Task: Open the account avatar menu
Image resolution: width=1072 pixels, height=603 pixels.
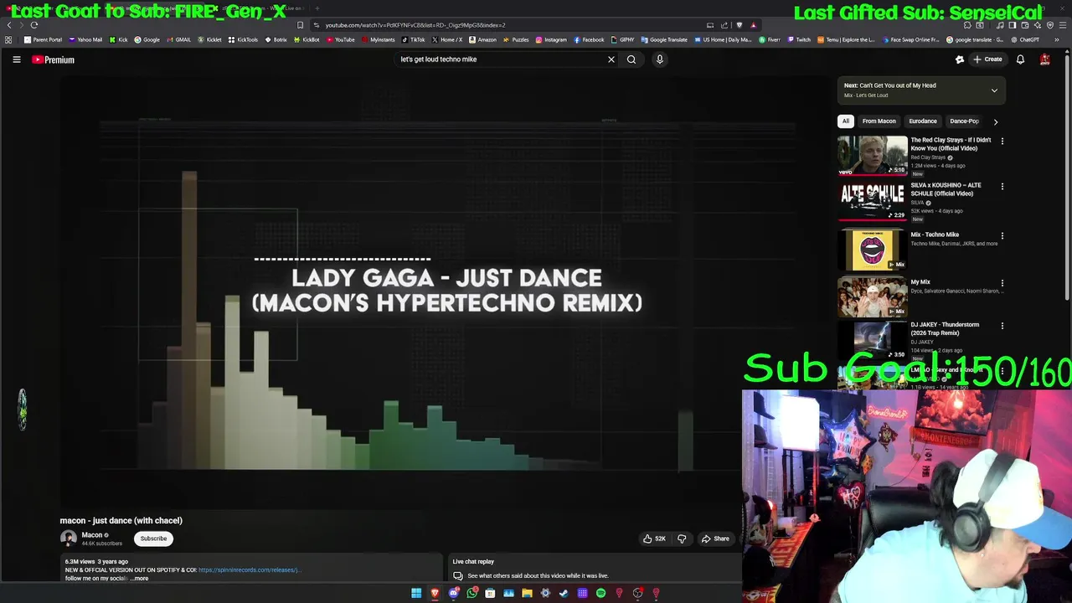Action: 1045,59
